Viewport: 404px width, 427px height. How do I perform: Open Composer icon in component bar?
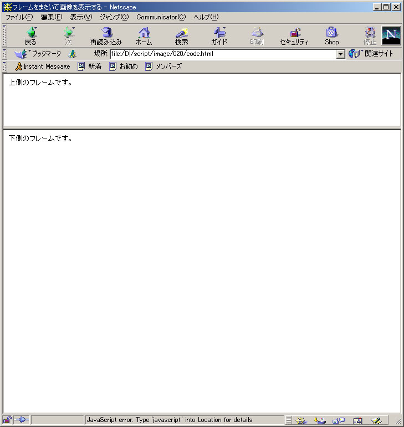376,420
